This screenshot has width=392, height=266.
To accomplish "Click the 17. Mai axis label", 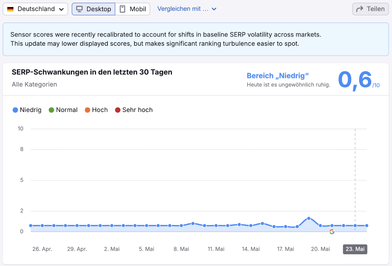I will [x=286, y=249].
